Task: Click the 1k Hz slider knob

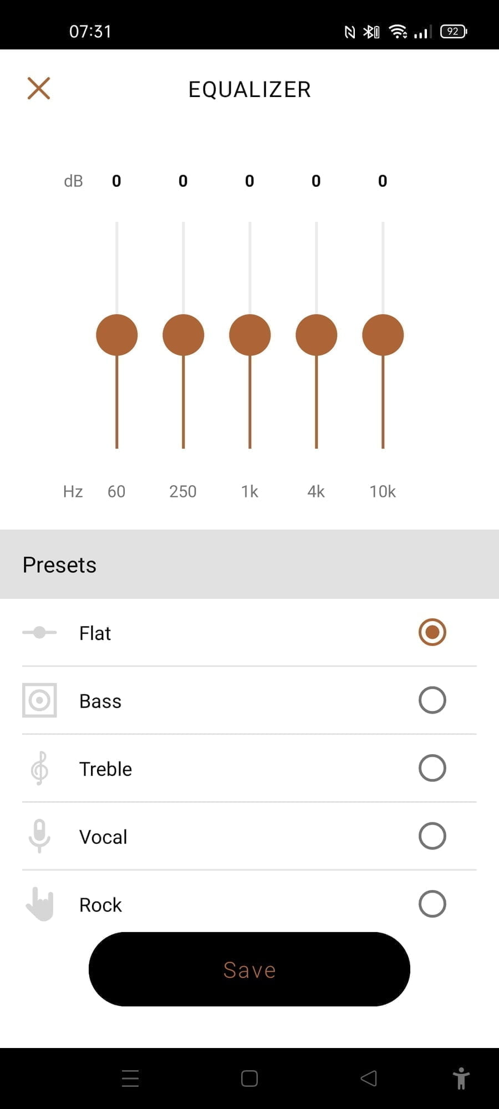Action: click(250, 335)
